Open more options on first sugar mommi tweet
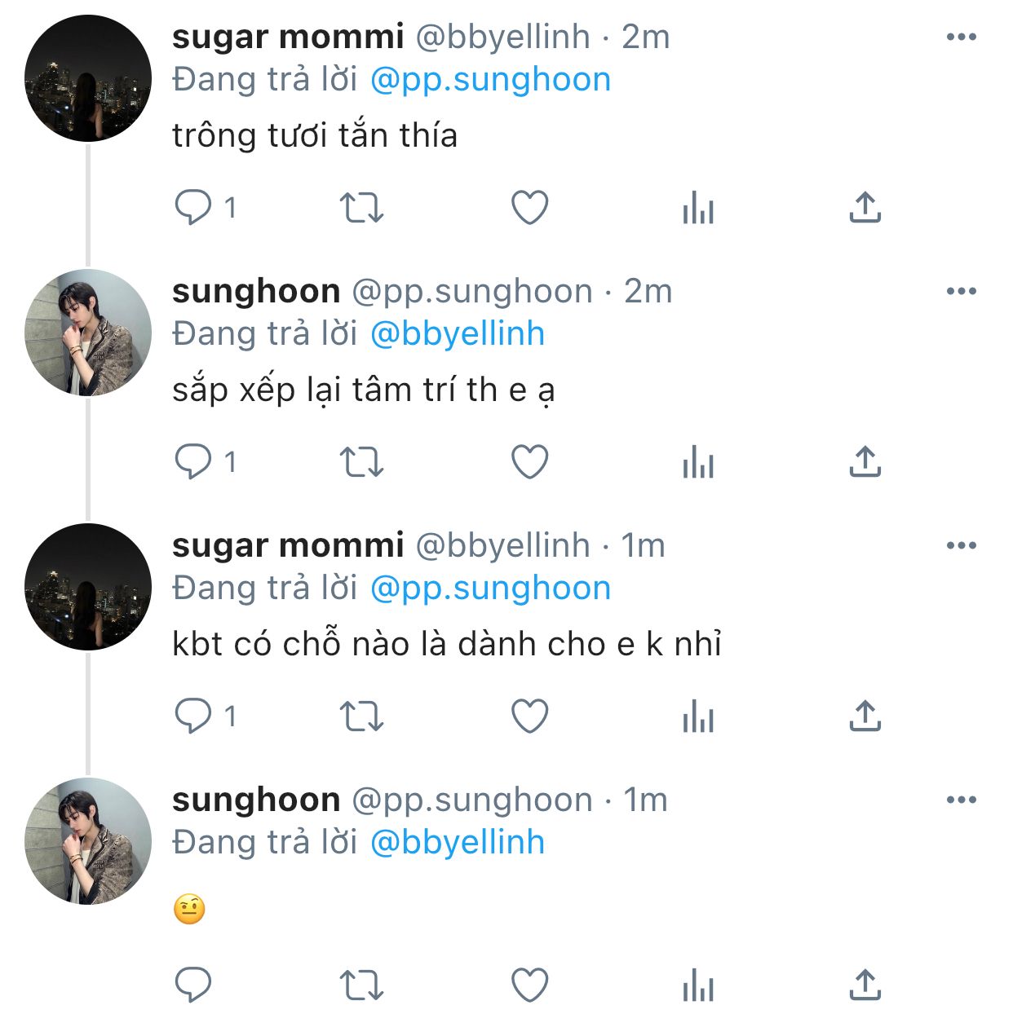1013x1014 pixels. [x=962, y=37]
